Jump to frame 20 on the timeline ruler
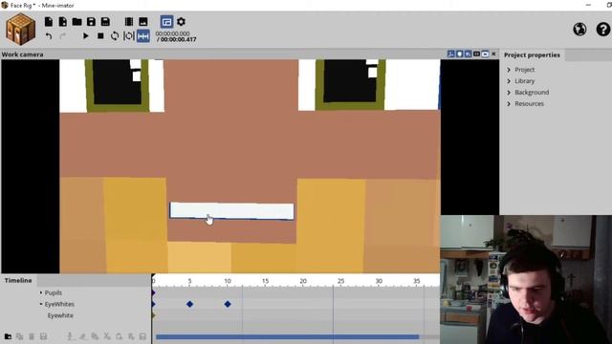 [x=303, y=281]
